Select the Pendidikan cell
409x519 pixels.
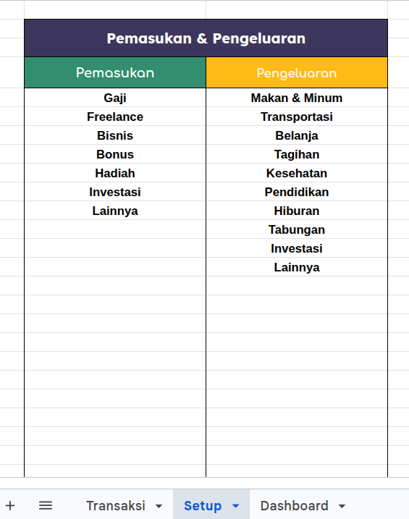coord(297,192)
